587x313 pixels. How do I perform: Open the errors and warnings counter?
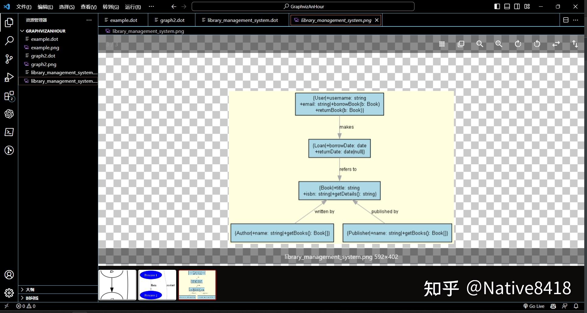click(x=25, y=306)
